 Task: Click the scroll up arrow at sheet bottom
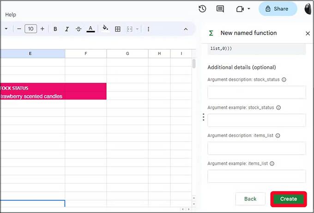pyautogui.click(x=194, y=198)
